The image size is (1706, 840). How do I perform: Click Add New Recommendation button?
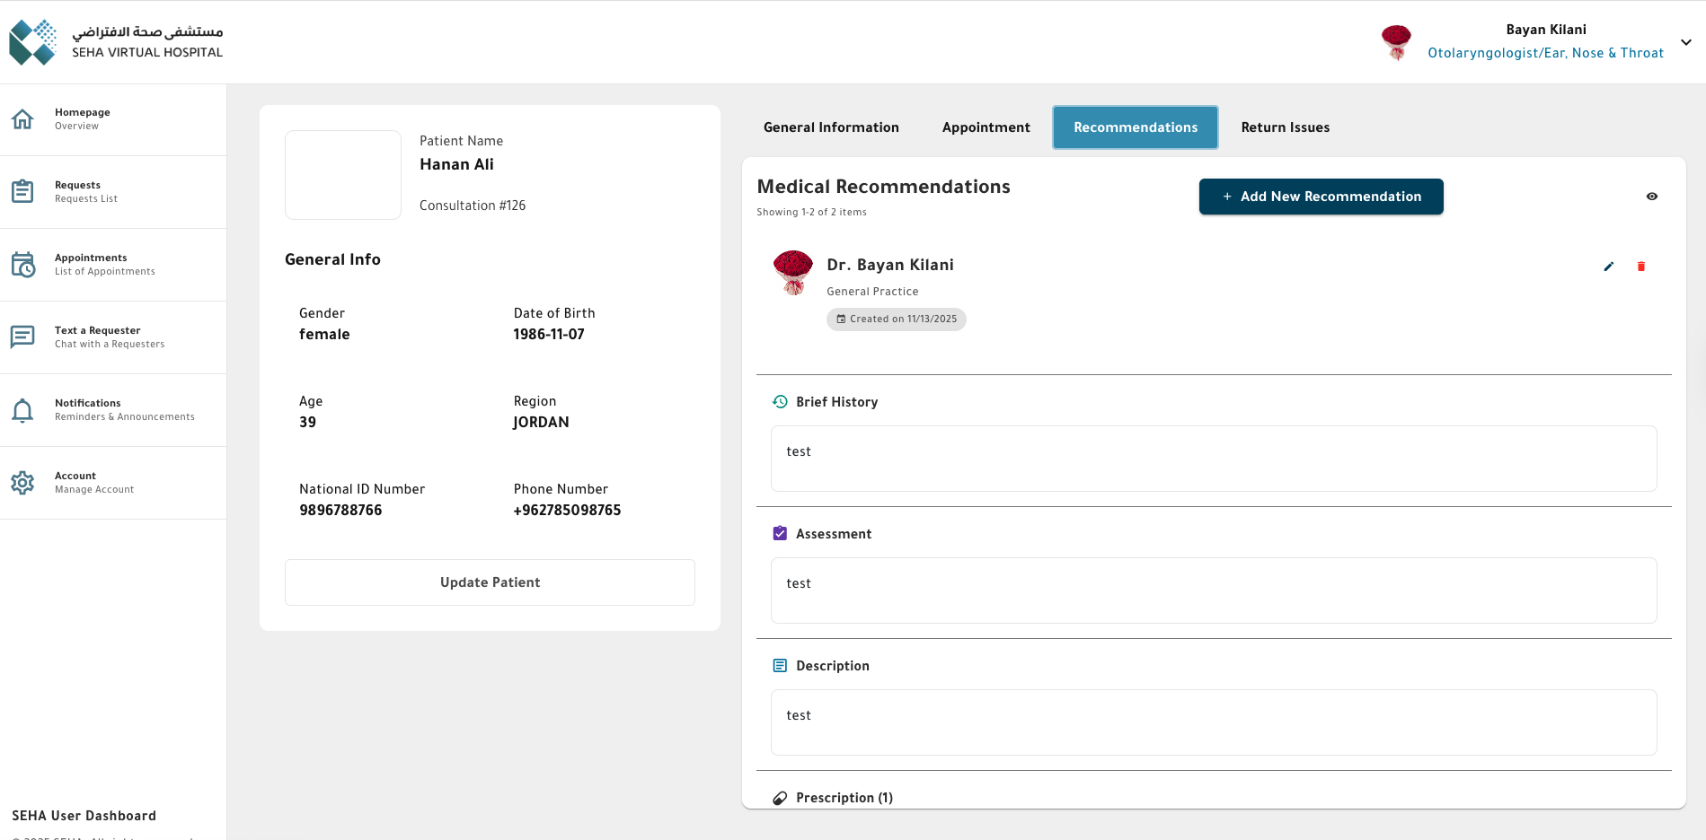click(x=1321, y=197)
